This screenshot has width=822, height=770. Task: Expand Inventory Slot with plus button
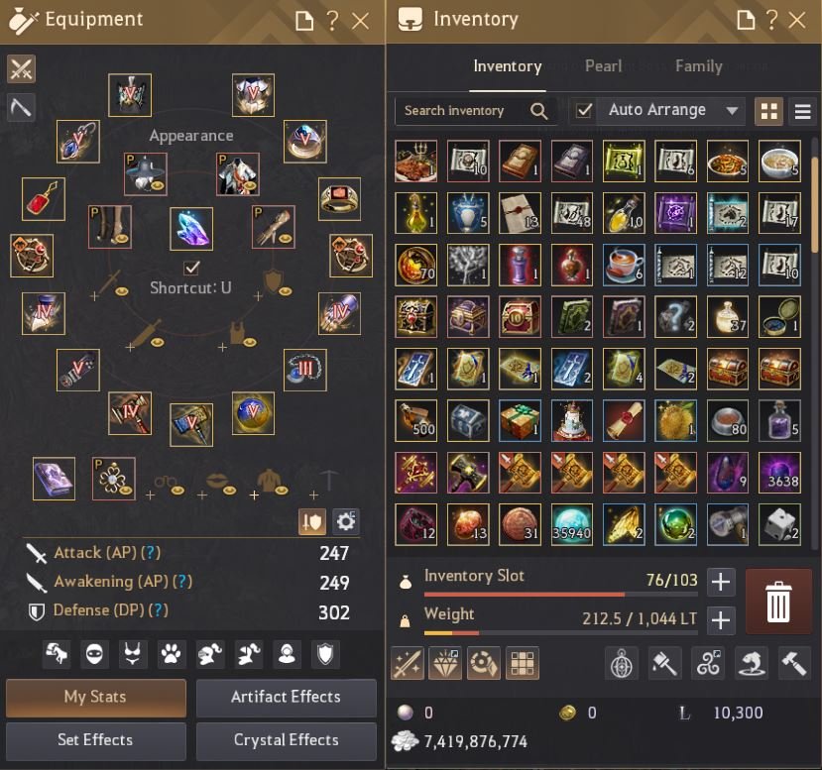721,582
